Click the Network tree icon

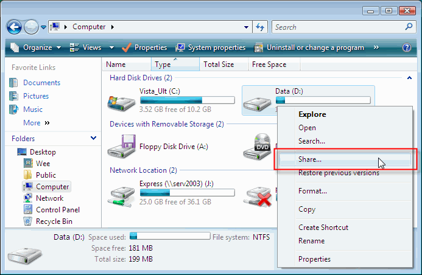(x=28, y=198)
